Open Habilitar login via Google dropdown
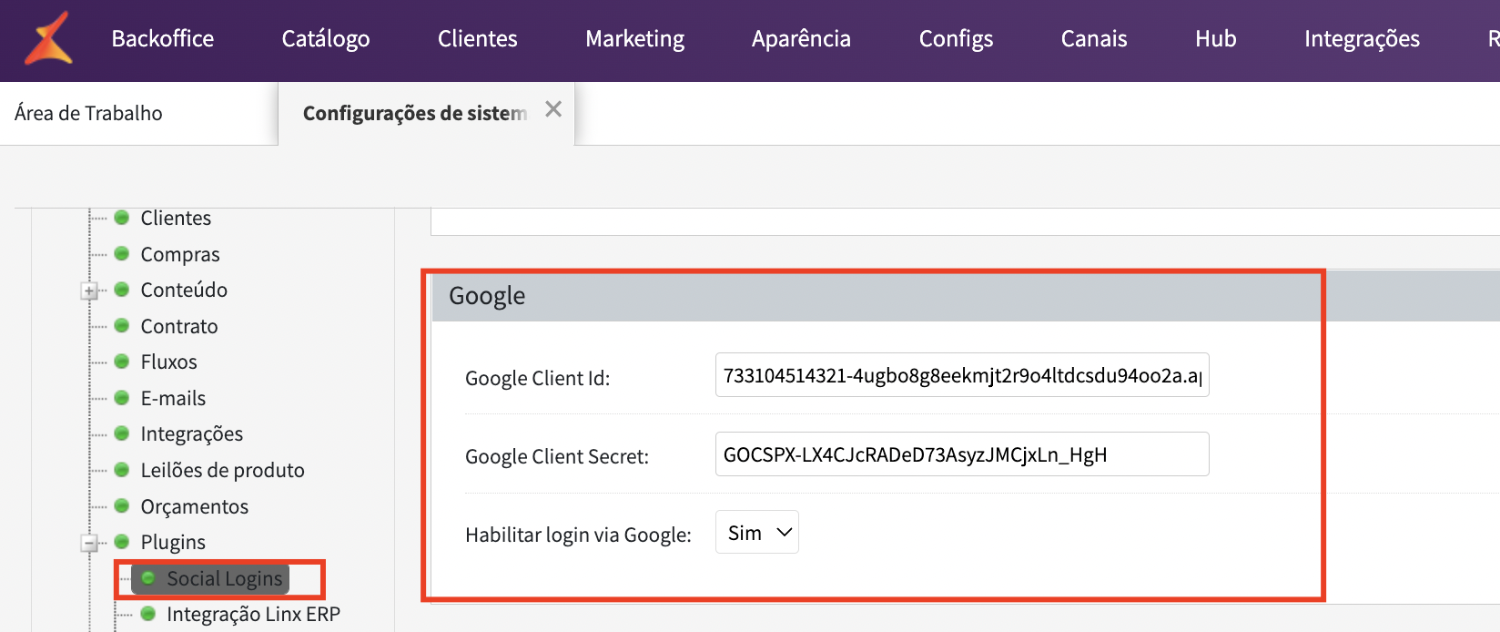Image resolution: width=1500 pixels, height=632 pixels. [x=757, y=533]
